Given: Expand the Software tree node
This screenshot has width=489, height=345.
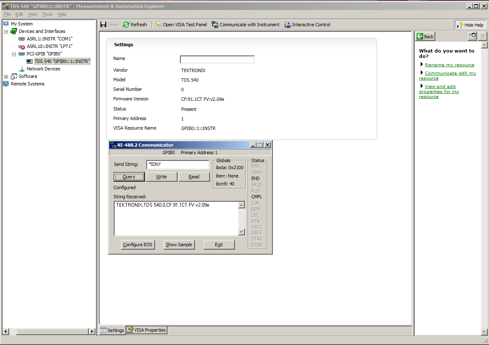Looking at the screenshot, I should 6,76.
